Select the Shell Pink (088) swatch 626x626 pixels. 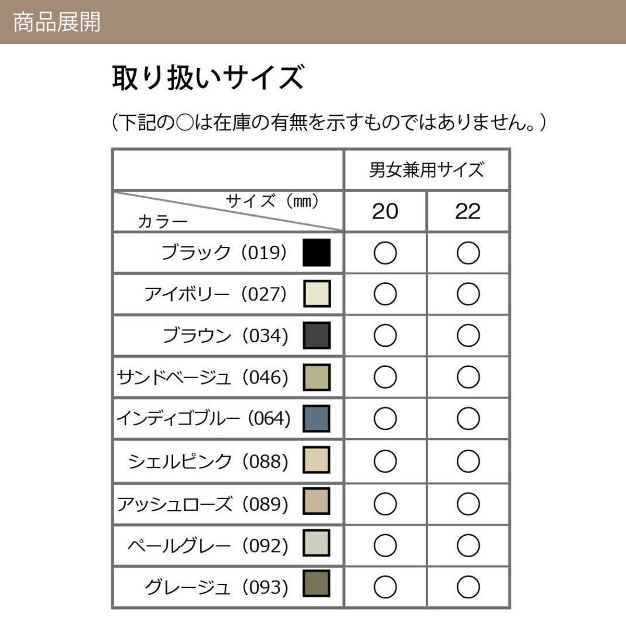point(317,460)
